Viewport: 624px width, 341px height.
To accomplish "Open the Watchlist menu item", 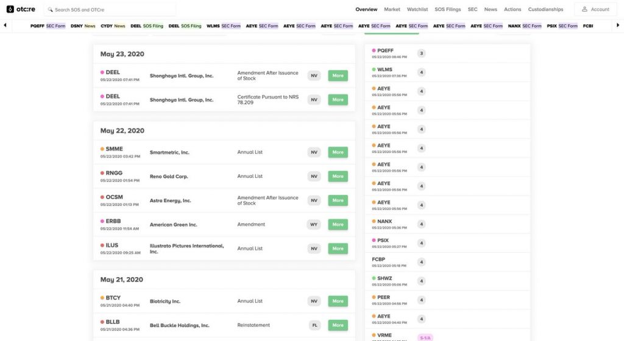I will (417, 9).
